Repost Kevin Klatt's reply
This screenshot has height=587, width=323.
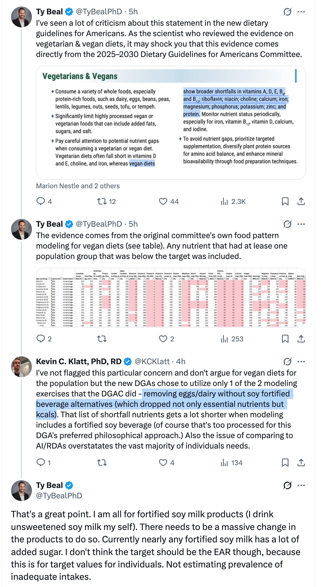tap(102, 463)
